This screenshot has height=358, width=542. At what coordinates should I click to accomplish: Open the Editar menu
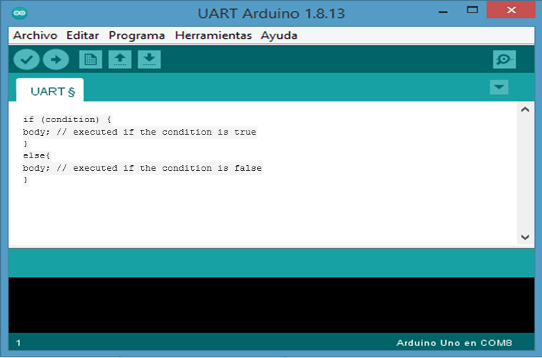[83, 35]
